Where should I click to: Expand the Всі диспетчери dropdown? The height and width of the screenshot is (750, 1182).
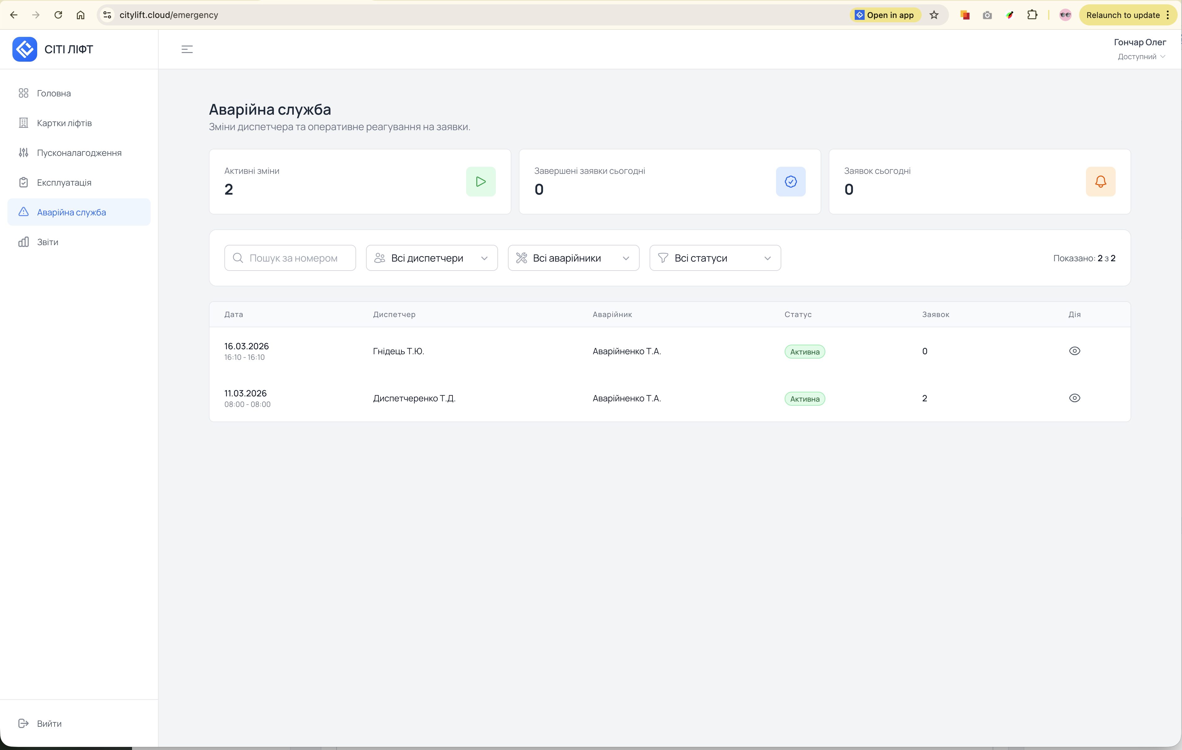pos(431,258)
